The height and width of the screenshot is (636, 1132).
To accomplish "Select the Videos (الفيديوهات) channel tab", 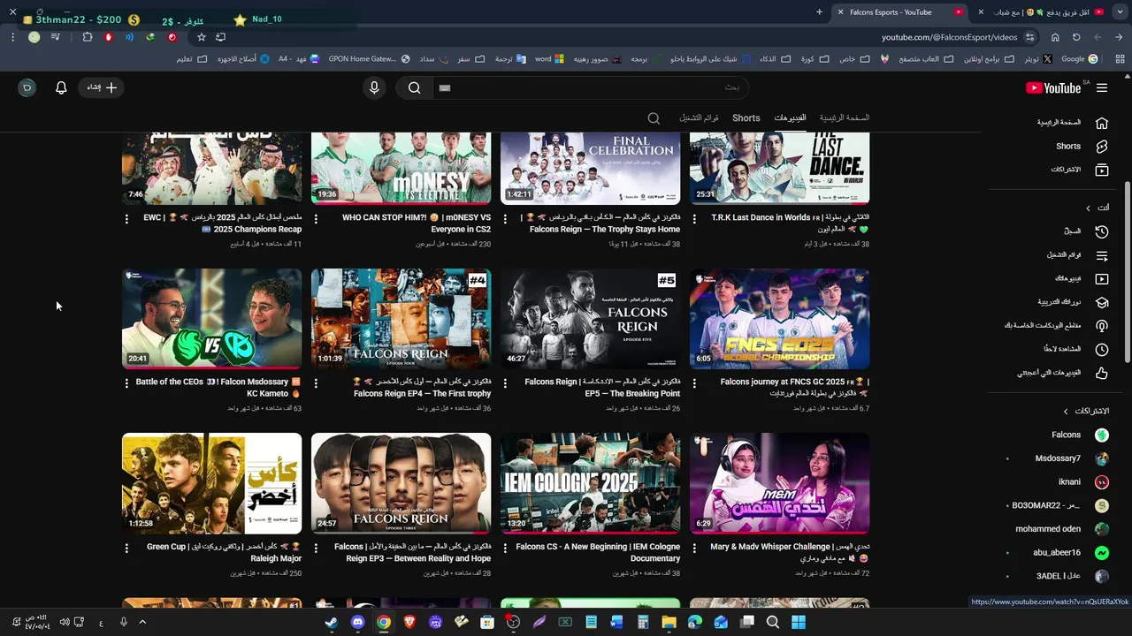I will pyautogui.click(x=790, y=117).
